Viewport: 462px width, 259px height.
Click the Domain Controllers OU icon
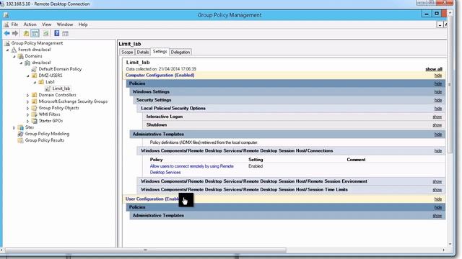point(34,95)
